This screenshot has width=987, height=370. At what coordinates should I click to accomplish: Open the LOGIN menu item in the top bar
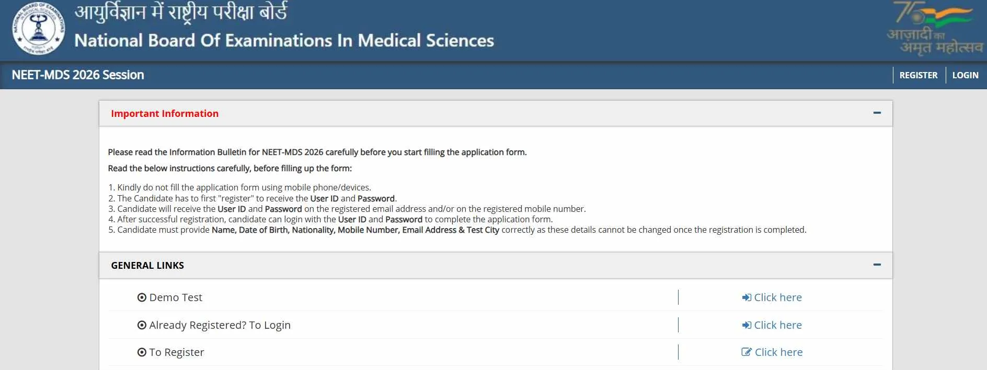(x=965, y=75)
